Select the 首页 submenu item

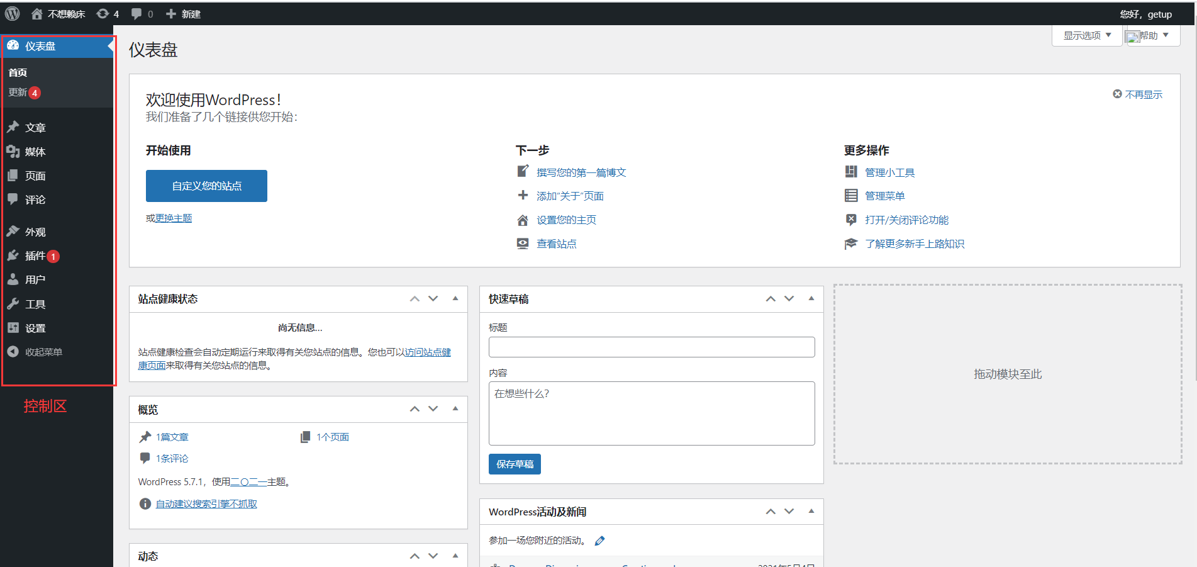(x=18, y=72)
